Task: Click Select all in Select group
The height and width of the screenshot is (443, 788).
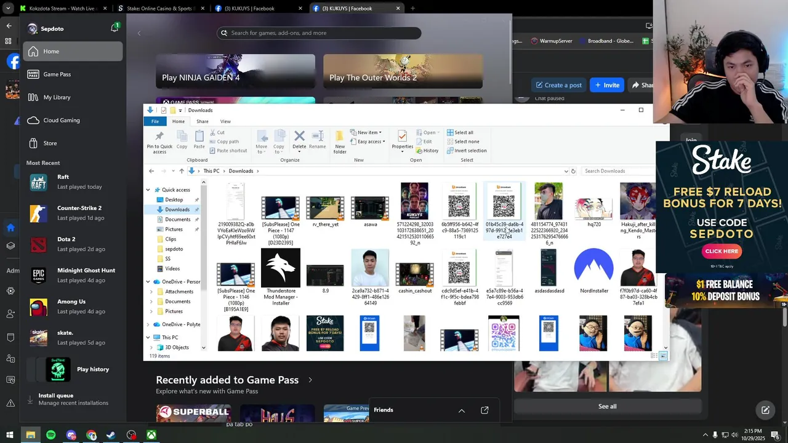Action: click(x=460, y=132)
